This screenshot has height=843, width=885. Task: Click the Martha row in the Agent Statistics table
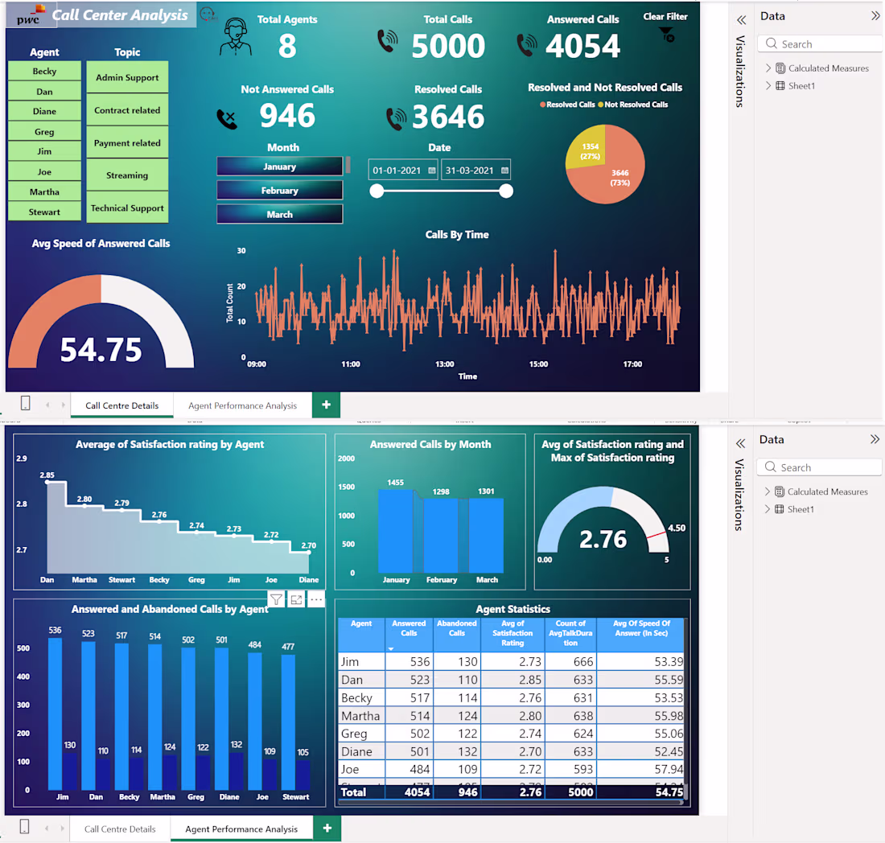pos(512,715)
